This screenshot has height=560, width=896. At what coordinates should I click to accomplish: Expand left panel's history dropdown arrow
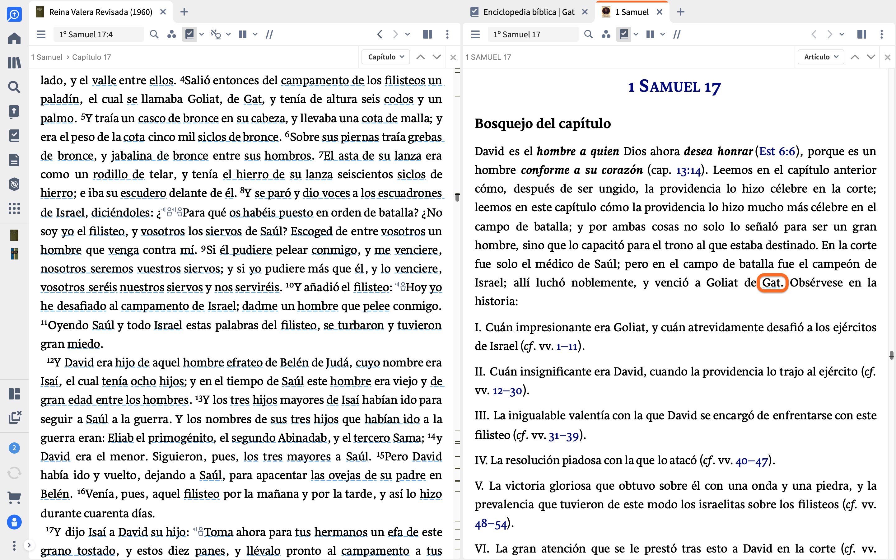[408, 35]
